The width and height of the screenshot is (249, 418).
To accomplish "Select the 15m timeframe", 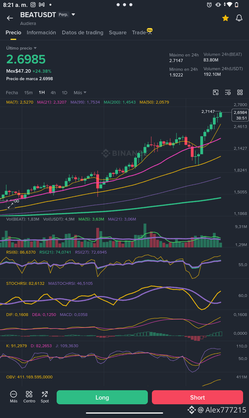I will (x=28, y=93).
